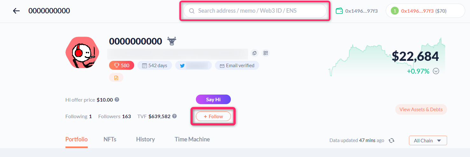470x157 pixels.
Task: Click the green wallet icon
Action: pos(339,11)
